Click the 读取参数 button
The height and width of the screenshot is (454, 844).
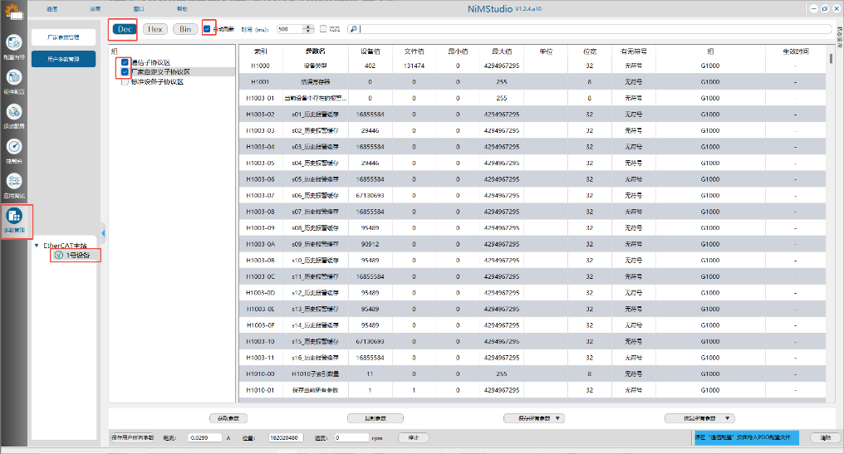(x=228, y=418)
